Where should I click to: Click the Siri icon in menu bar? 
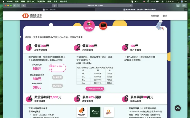[182, 2]
